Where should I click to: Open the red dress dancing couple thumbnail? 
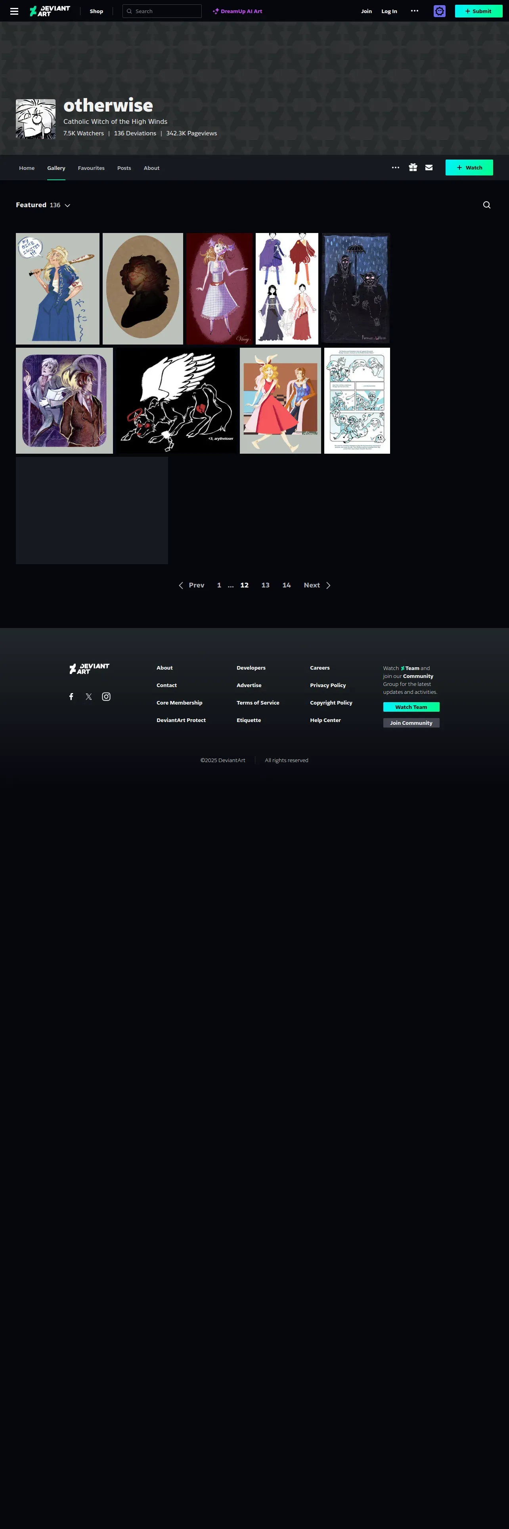pyautogui.click(x=280, y=401)
